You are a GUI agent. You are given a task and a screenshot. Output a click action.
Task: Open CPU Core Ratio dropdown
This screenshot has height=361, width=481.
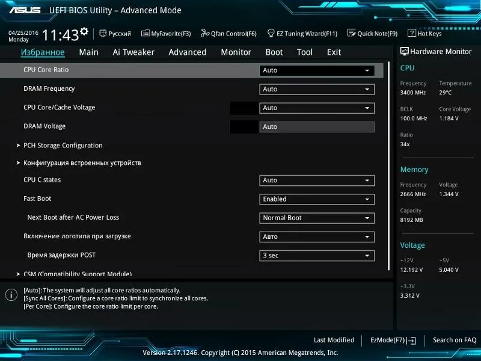point(317,70)
